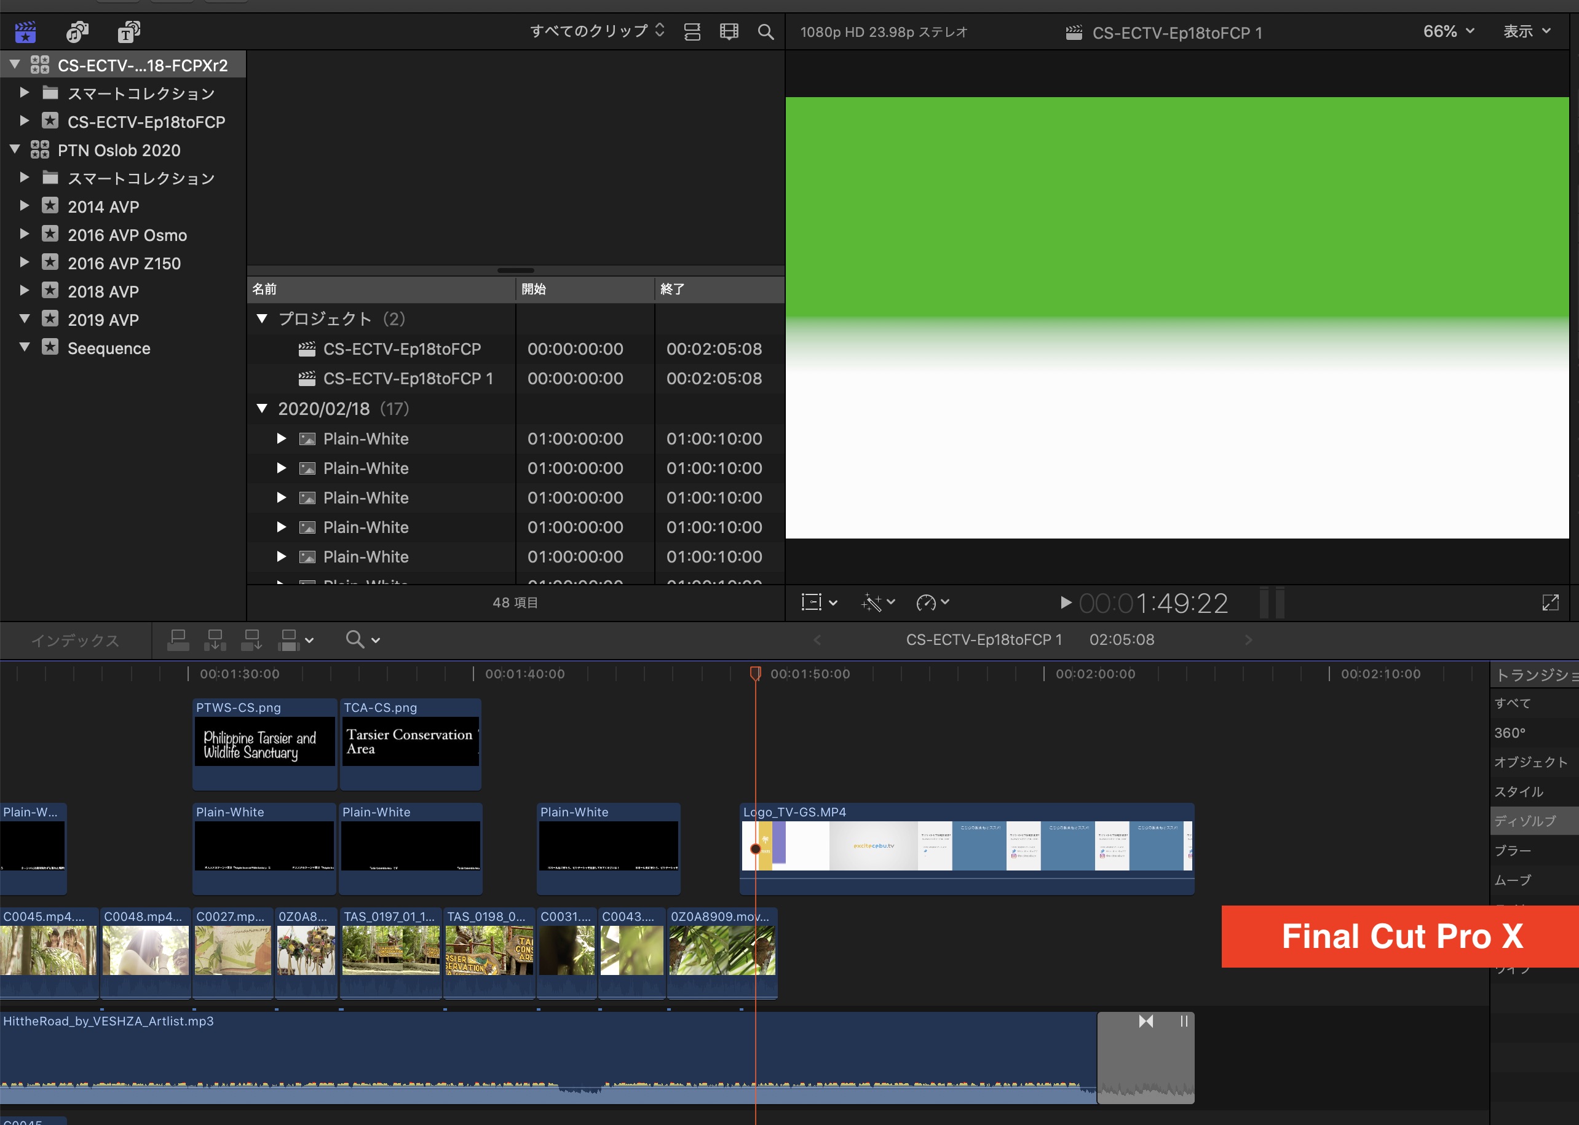This screenshot has height=1125, width=1579.
Task: Open the 66% zoom level dropdown
Action: 1448,32
